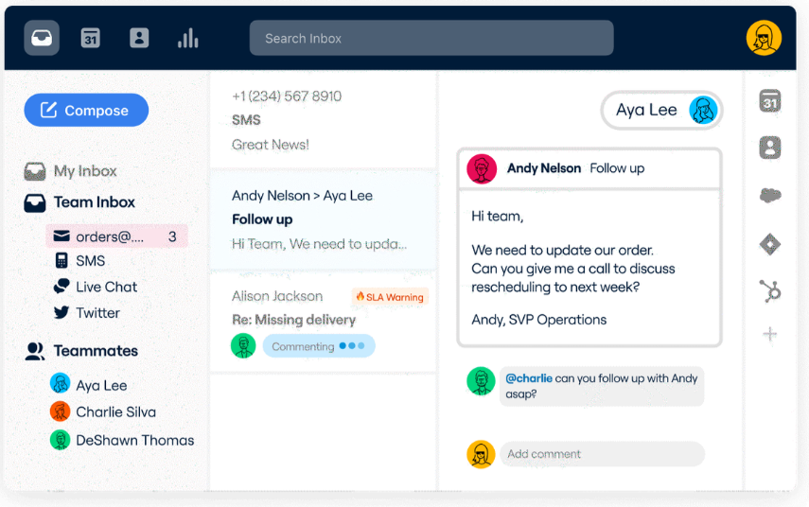Expand the Team Inbox section
The image size is (809, 507).
click(x=94, y=202)
